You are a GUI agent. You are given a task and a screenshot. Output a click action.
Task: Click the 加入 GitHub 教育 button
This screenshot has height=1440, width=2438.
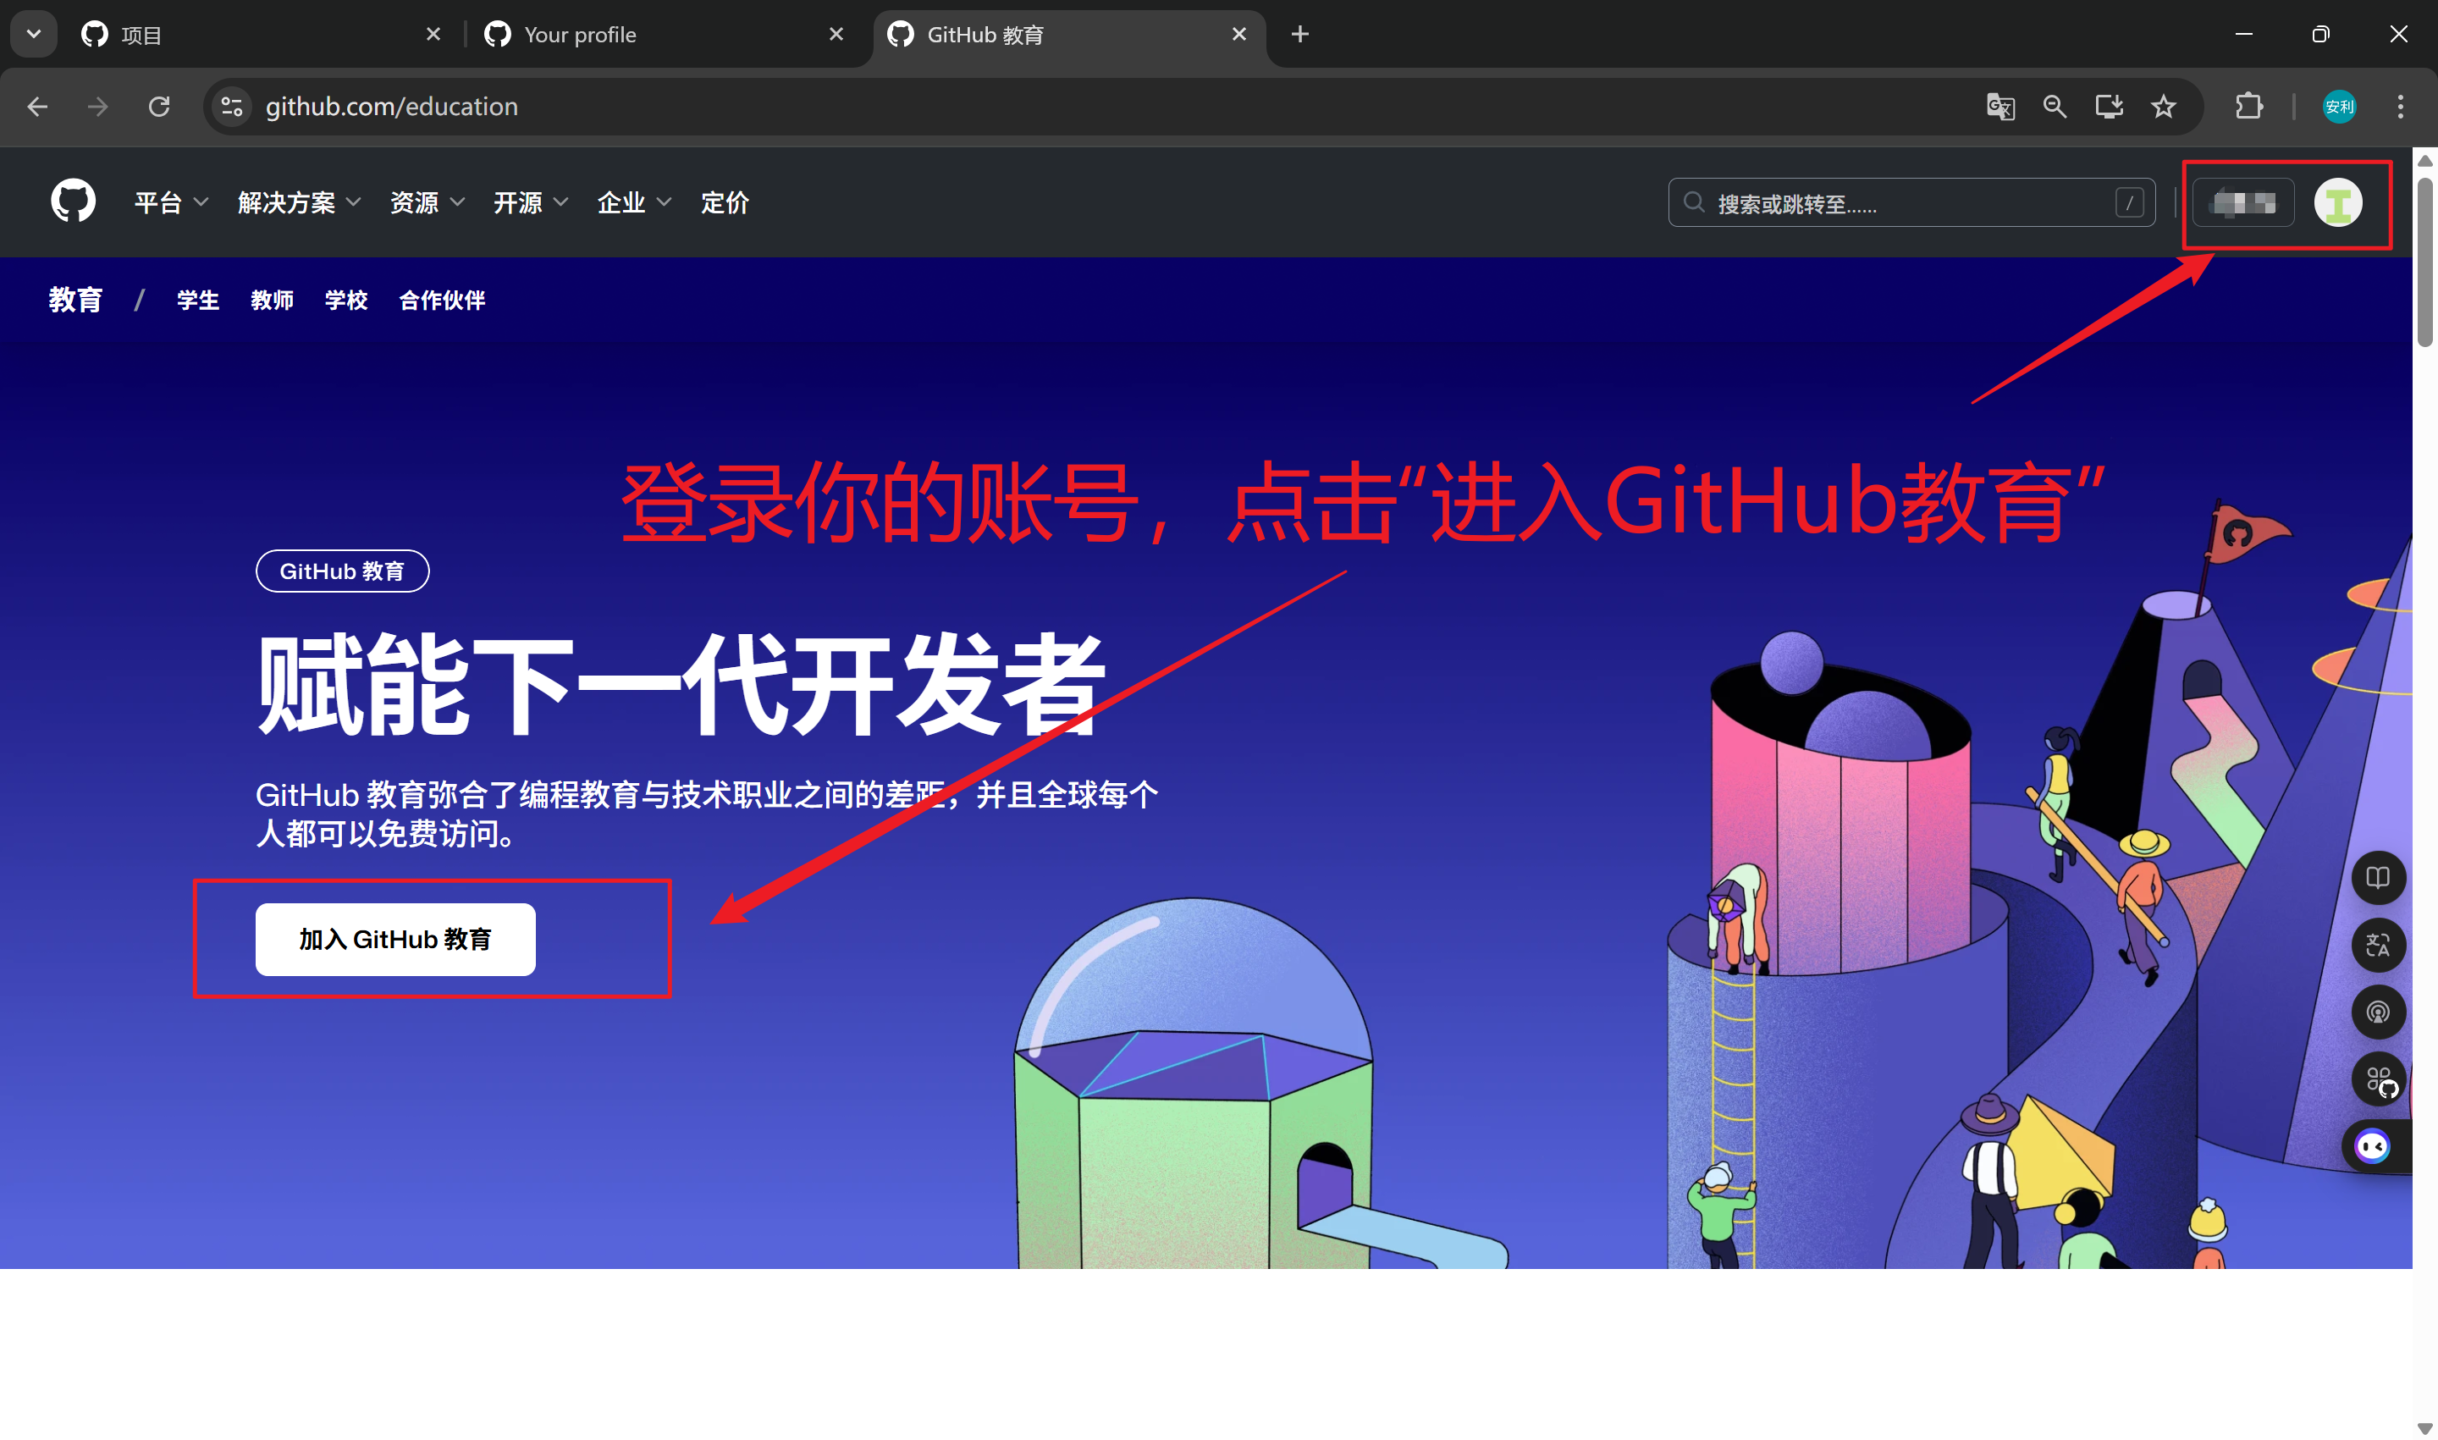pos(394,940)
